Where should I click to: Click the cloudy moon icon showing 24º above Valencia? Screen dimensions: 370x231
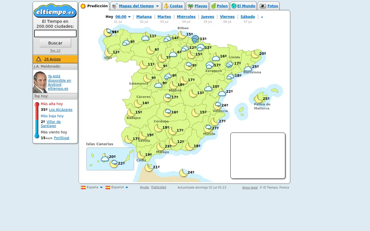[217, 106]
